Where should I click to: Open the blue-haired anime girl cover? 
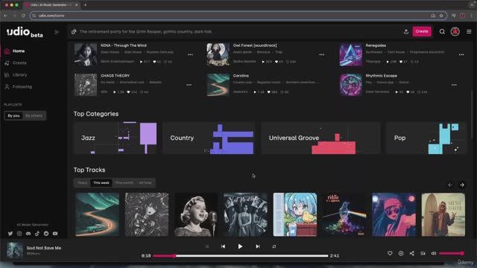coord(295,214)
